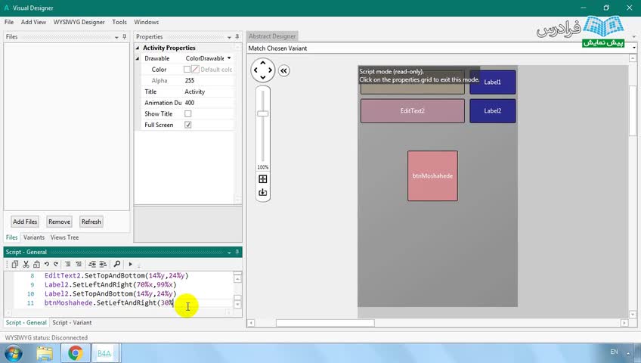The image size is (641, 363).
Task: Click the Title value Activity field
Action: (x=209, y=92)
